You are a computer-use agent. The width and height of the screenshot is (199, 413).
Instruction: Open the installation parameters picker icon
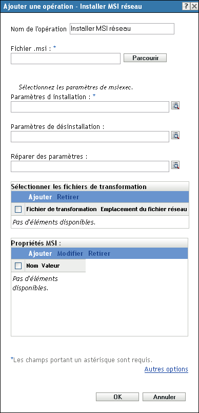click(175, 106)
